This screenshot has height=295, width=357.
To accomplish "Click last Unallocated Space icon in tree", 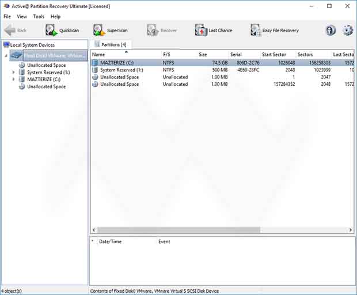I will pos(22,86).
